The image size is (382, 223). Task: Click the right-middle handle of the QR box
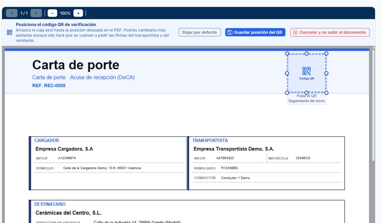(x=326, y=73)
